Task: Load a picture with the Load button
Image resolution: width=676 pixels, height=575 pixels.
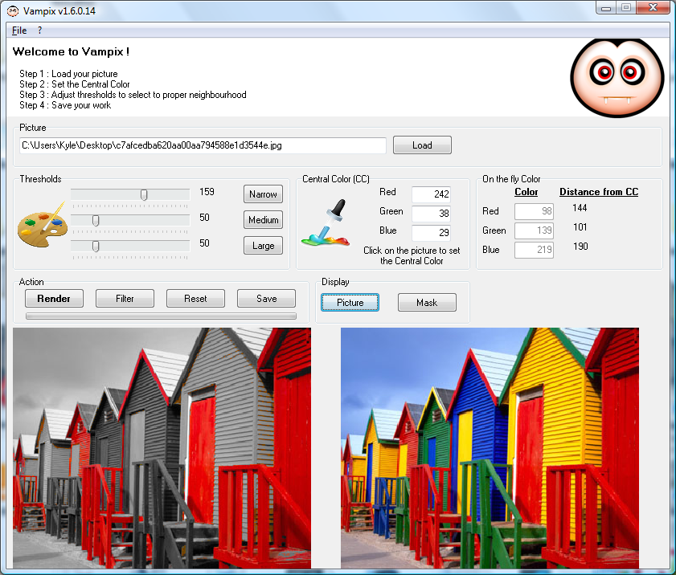Action: tap(422, 145)
